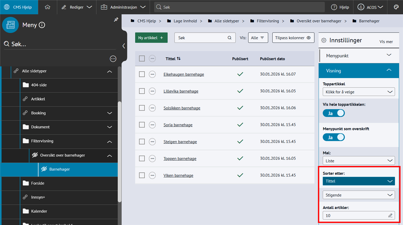Toggle off Vis hele toppartikkelen switch
The image size is (403, 225).
click(333, 113)
